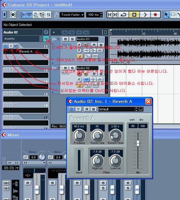
Task: Solo the Audio 02 track
Action: point(72,68)
